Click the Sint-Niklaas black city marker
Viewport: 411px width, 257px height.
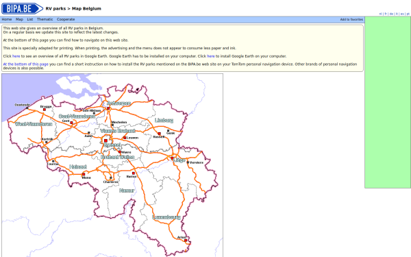(x=94, y=114)
